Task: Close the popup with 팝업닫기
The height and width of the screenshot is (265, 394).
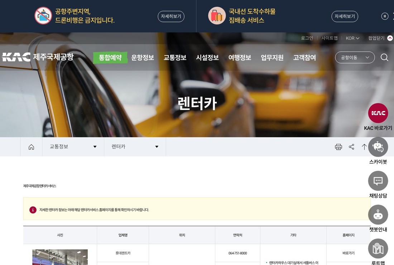Action: 380,38
